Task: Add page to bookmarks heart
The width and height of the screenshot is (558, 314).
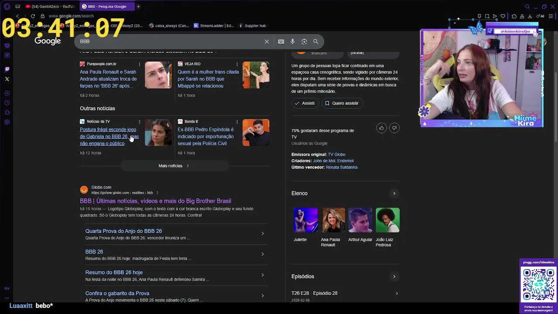Action: click(x=503, y=16)
